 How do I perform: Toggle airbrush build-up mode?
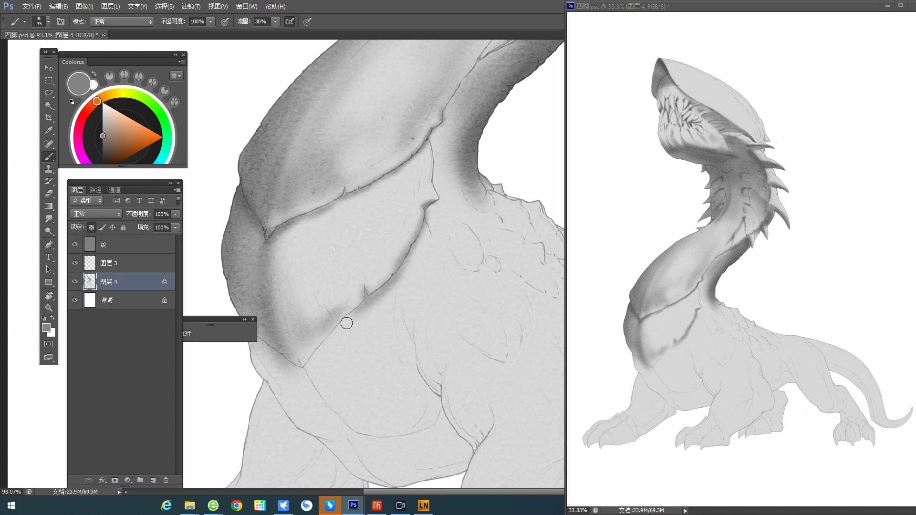pyautogui.click(x=290, y=21)
